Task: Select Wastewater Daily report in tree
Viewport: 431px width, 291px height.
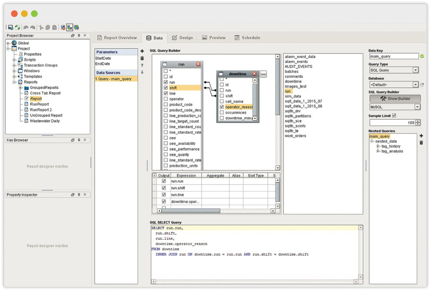Action: pyautogui.click(x=44, y=121)
